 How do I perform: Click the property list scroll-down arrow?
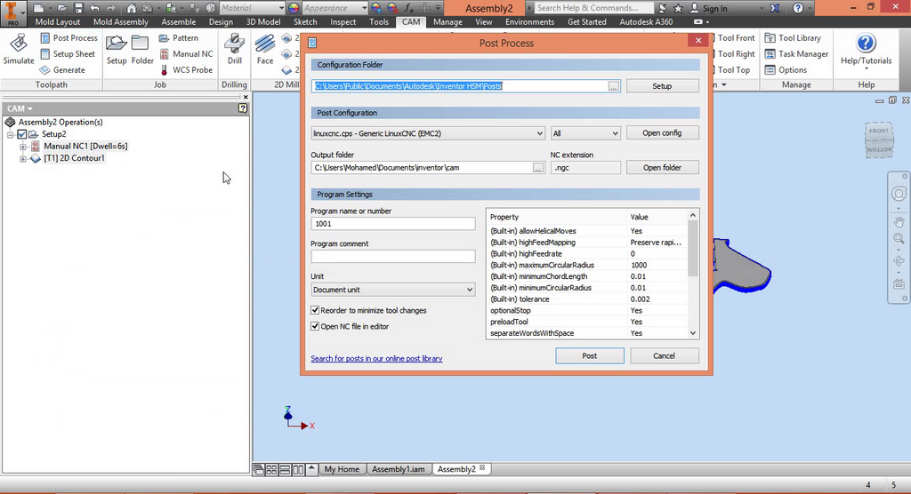pyautogui.click(x=692, y=333)
